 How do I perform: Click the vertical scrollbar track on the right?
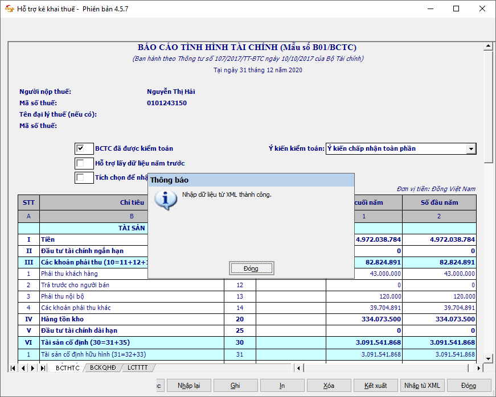pyautogui.click(x=488, y=256)
